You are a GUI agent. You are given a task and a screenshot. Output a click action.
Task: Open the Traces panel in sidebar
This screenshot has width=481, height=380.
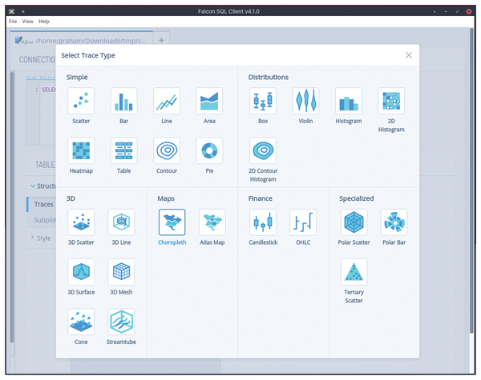coord(42,204)
